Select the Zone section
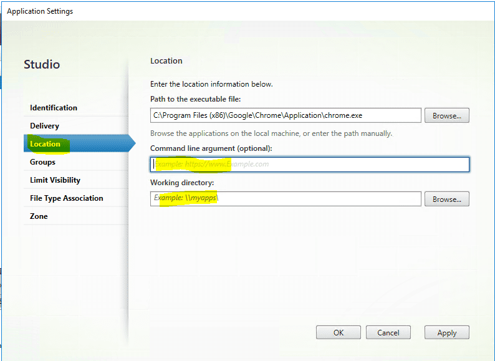495x361 pixels. (x=76, y=216)
